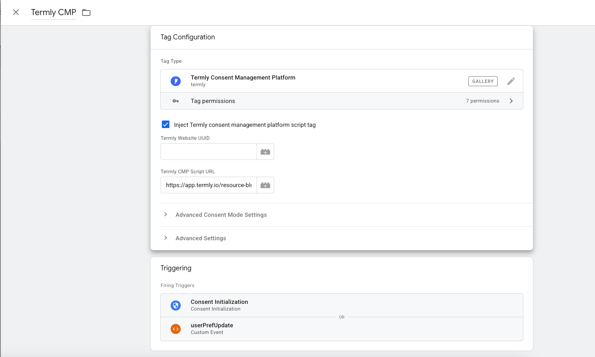
Task: Open Tag permissions via the 7 permissions chevron
Action: [511, 101]
